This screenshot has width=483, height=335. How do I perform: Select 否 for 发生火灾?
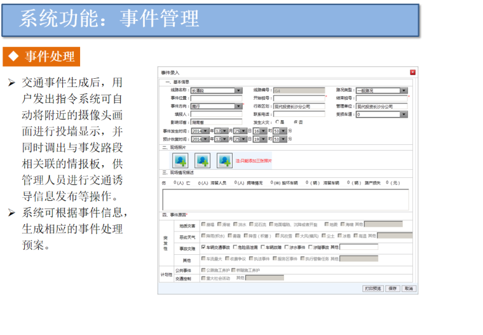pyautogui.click(x=296, y=122)
